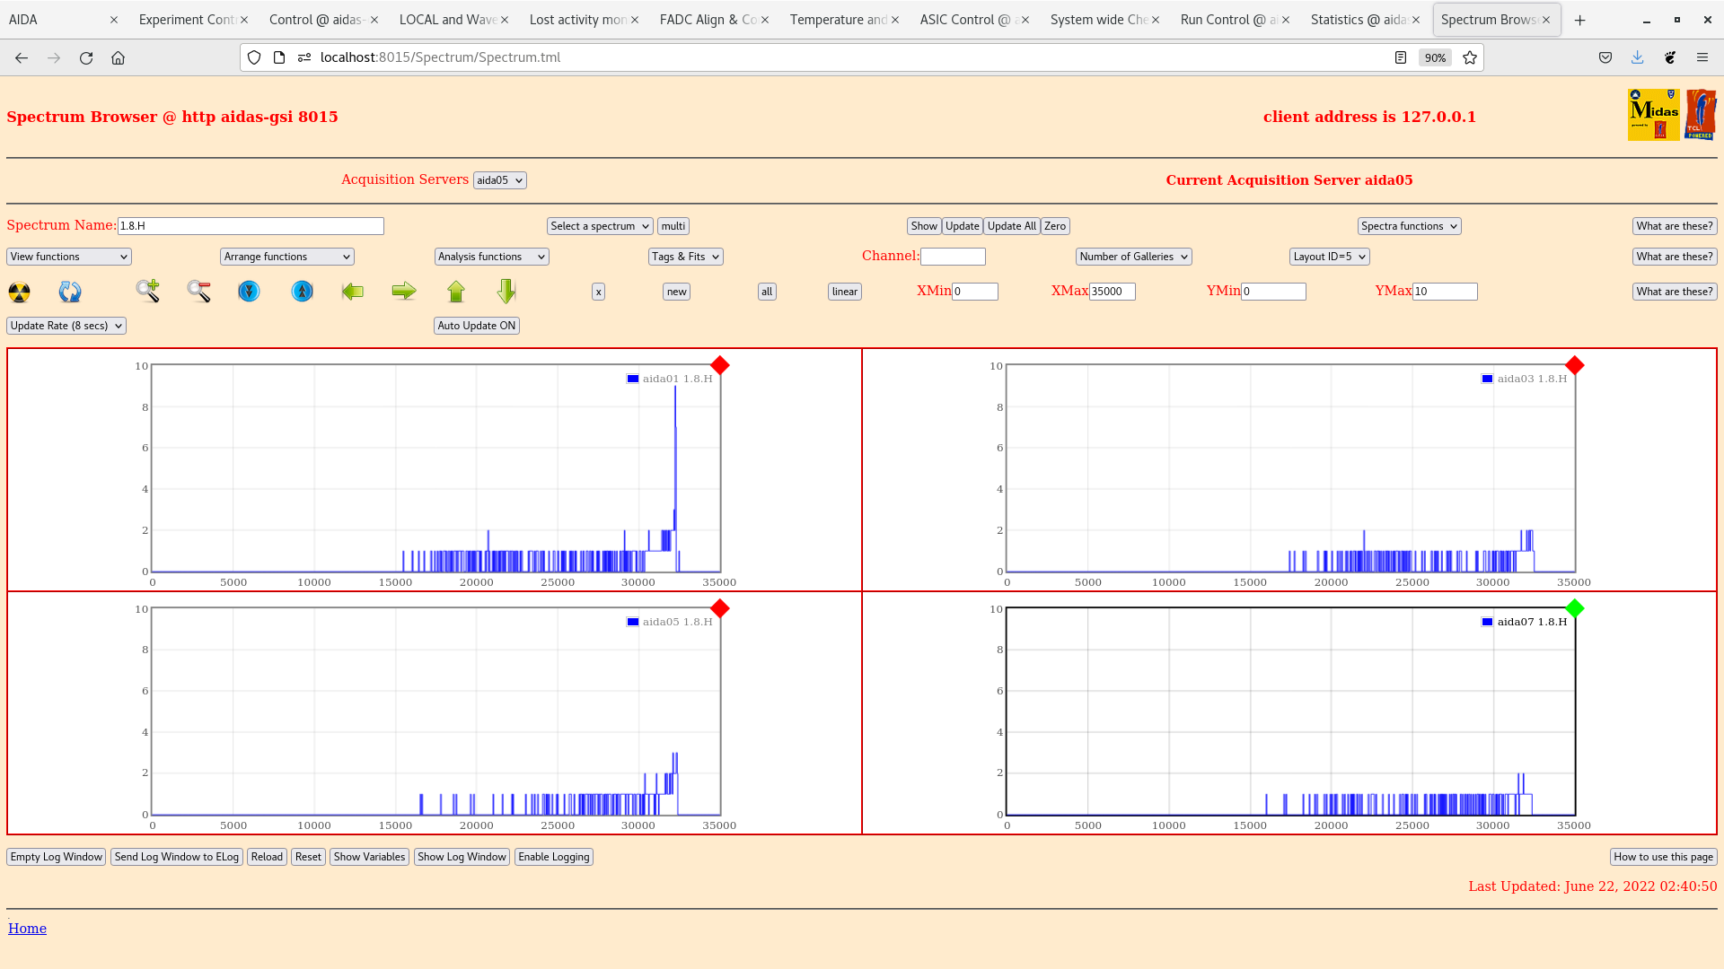Open the browser hamburger menu

pyautogui.click(x=1702, y=57)
